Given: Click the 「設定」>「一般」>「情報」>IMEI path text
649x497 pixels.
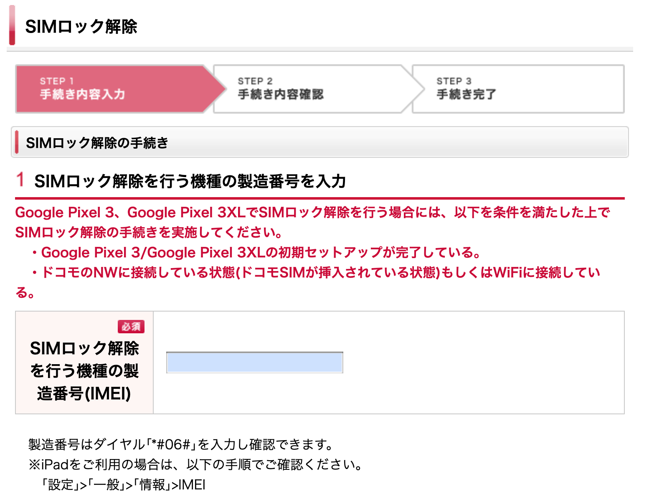Looking at the screenshot, I should [x=124, y=484].
